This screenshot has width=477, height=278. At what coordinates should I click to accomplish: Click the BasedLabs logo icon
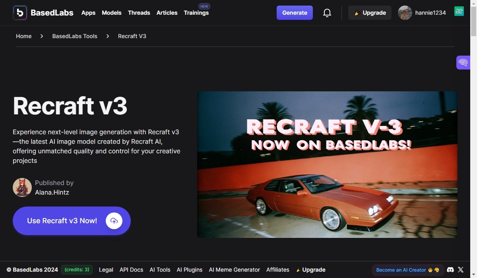tap(20, 13)
